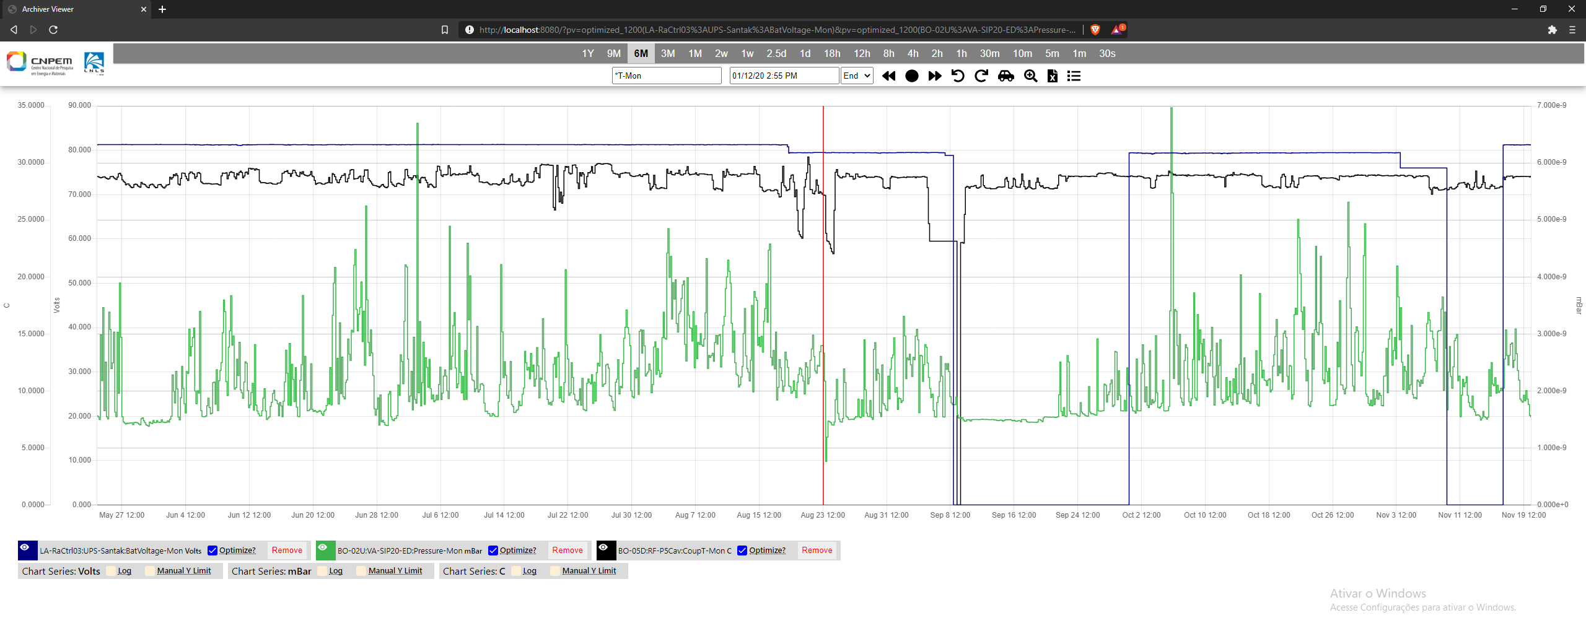Close the Archiver Viewer tab
1586x644 pixels.
pos(144,9)
